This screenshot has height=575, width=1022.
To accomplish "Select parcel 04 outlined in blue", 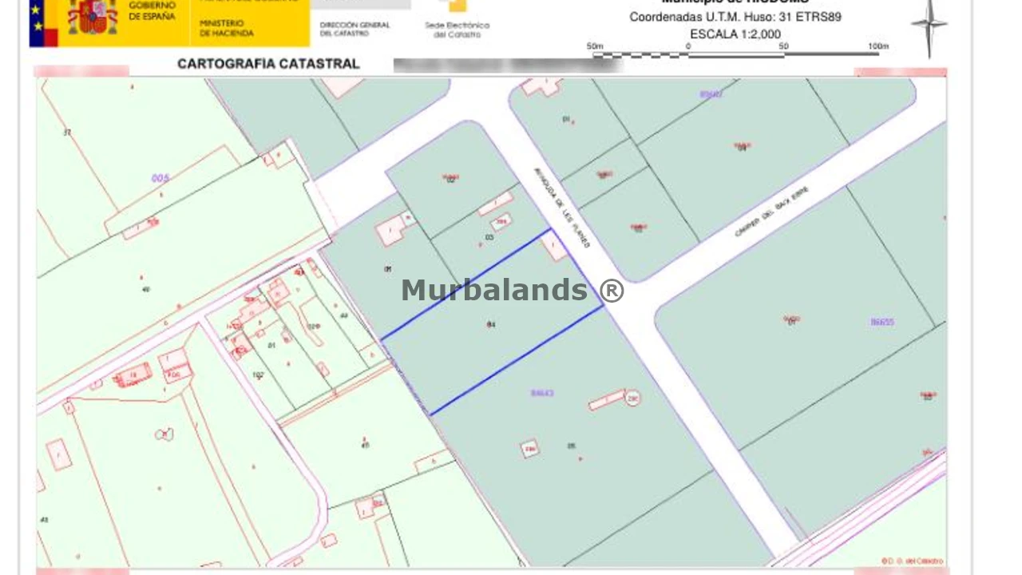I will pyautogui.click(x=491, y=335).
